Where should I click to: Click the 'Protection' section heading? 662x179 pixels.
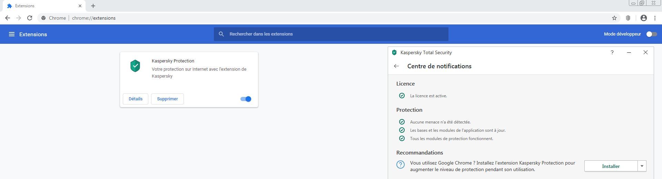(409, 110)
